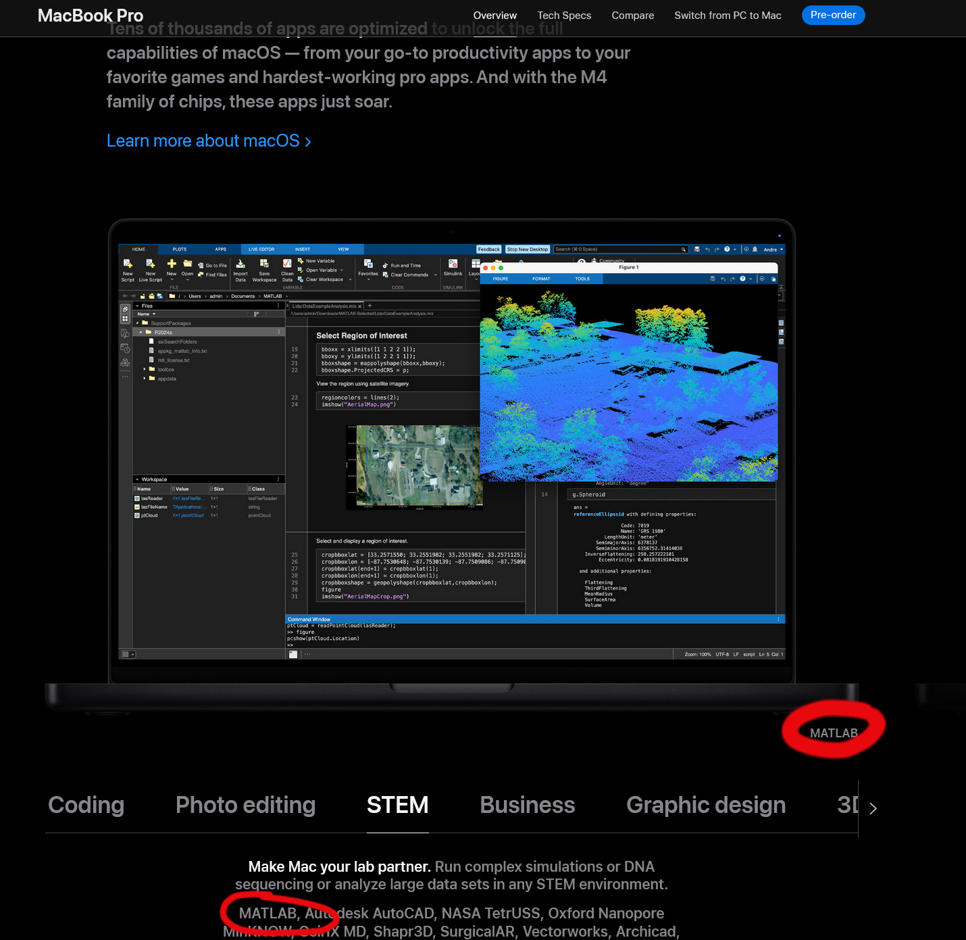Click the Stop New Desktop button
Screen dimensions: 966x940
click(x=528, y=249)
